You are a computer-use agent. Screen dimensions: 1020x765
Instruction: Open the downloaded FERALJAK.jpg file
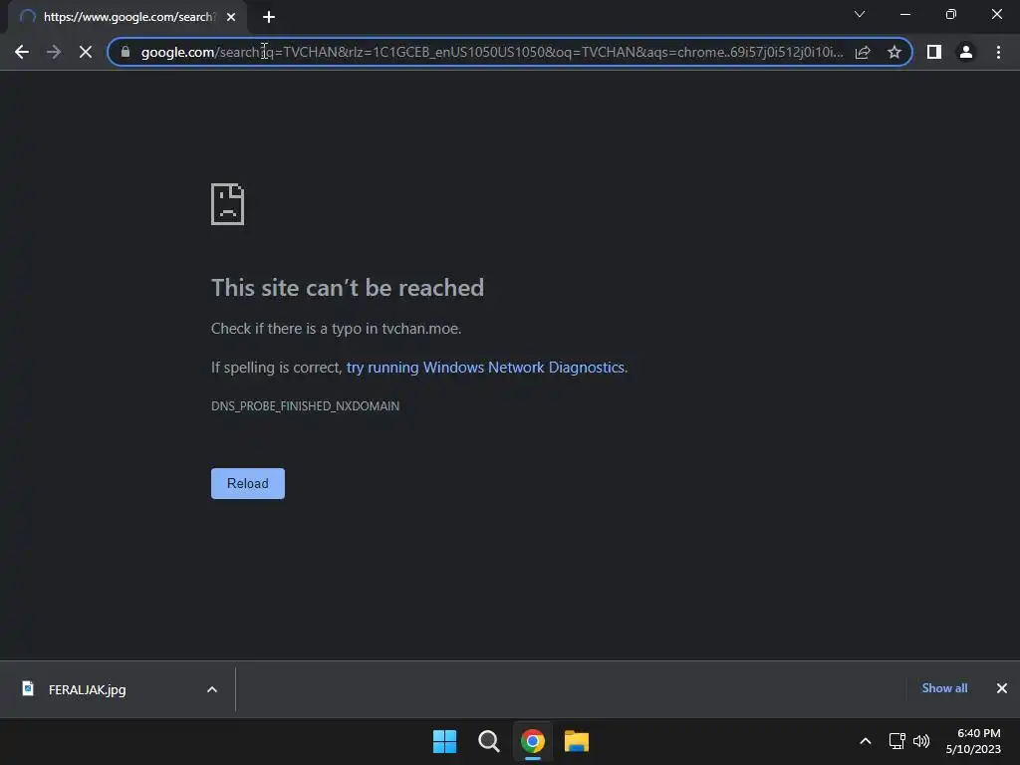pos(88,689)
